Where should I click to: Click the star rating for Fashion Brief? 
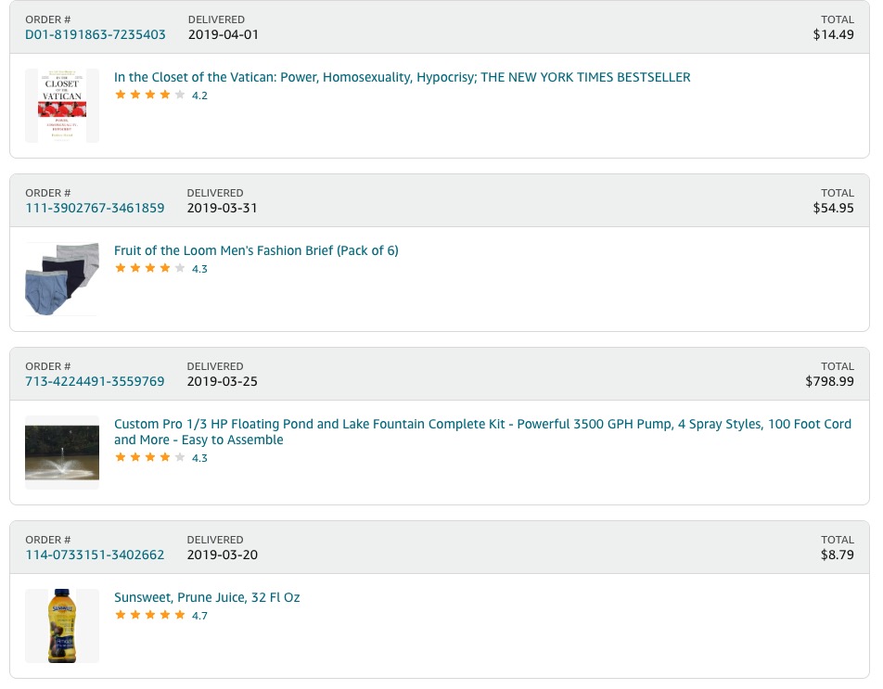coord(149,268)
